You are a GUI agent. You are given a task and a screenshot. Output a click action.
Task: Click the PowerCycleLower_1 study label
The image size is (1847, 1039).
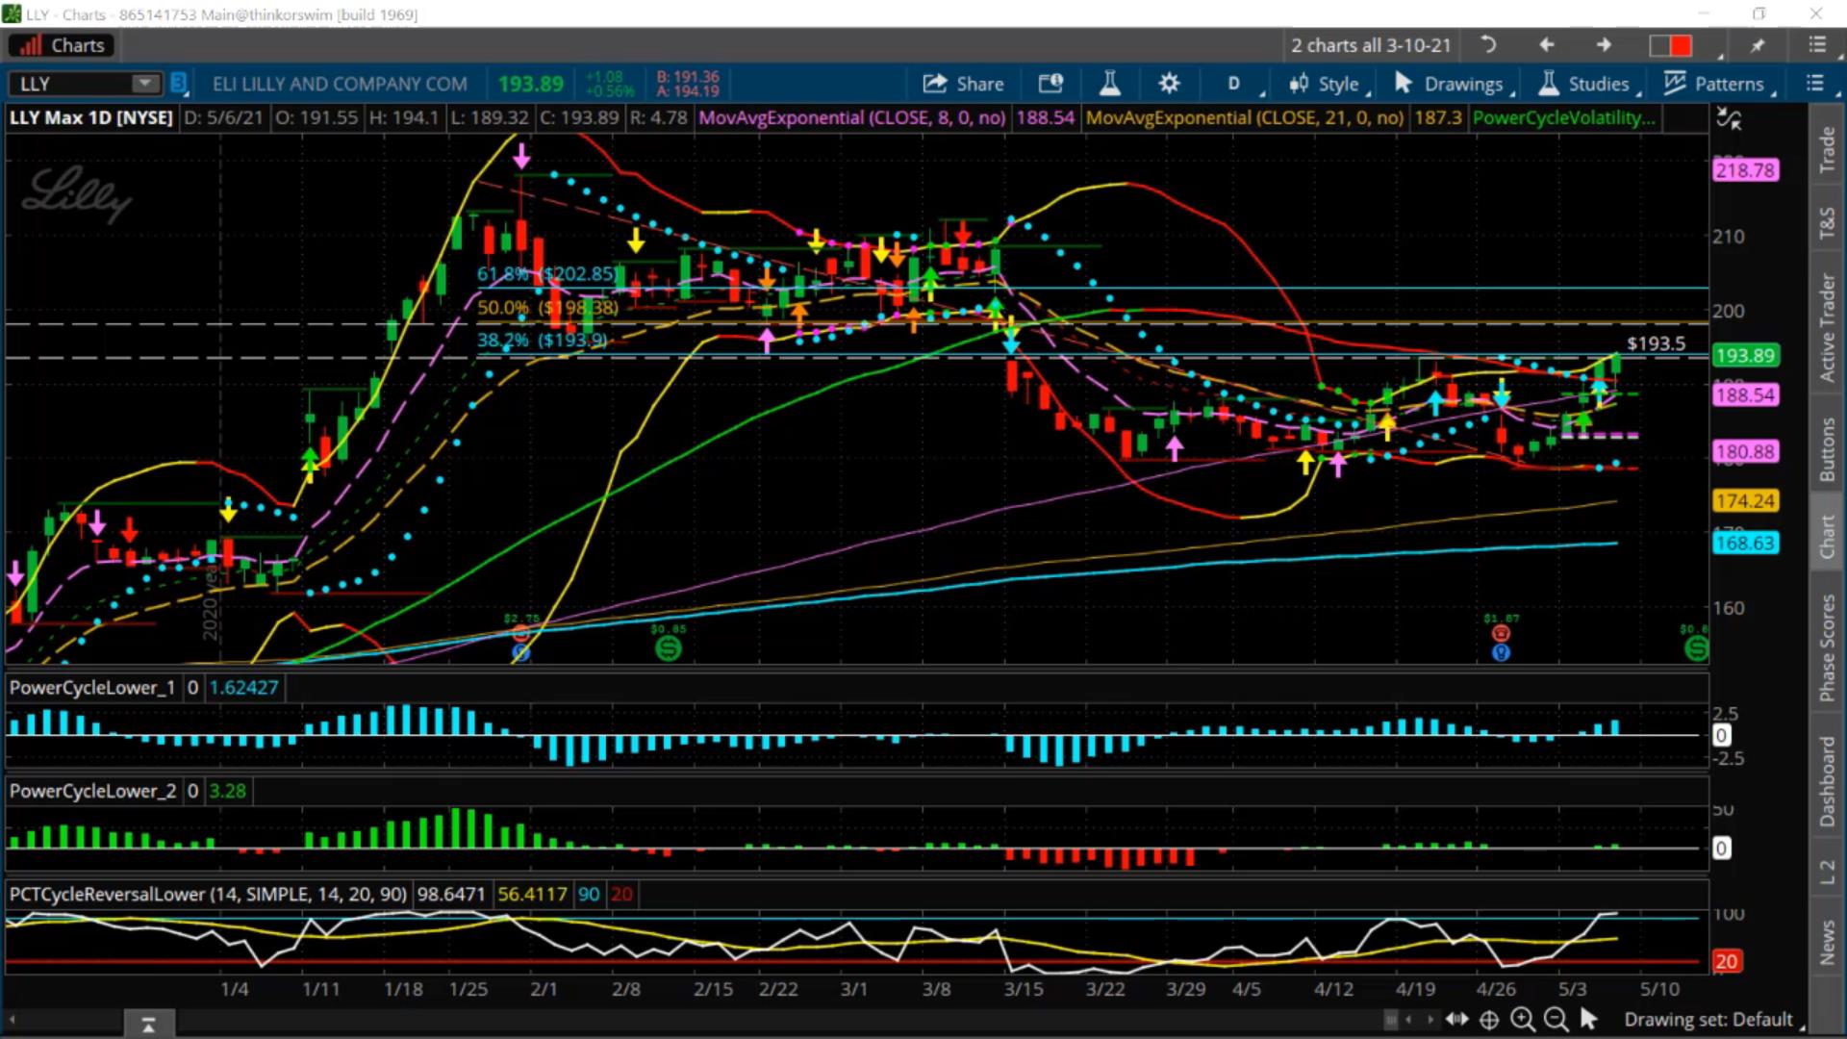[x=92, y=688]
